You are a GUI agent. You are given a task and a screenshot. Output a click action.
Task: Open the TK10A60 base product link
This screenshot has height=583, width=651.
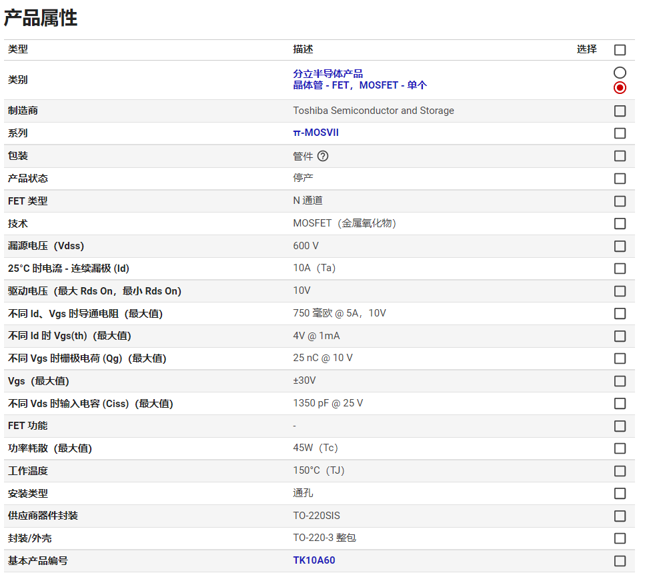click(313, 560)
